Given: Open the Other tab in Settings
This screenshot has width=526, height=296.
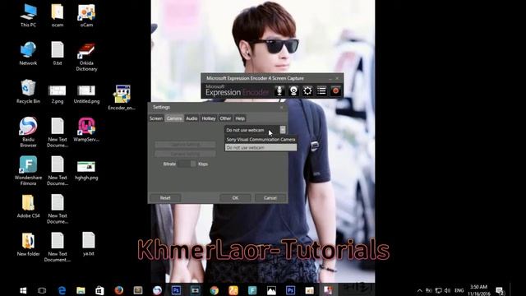Looking at the screenshot, I should (225, 118).
